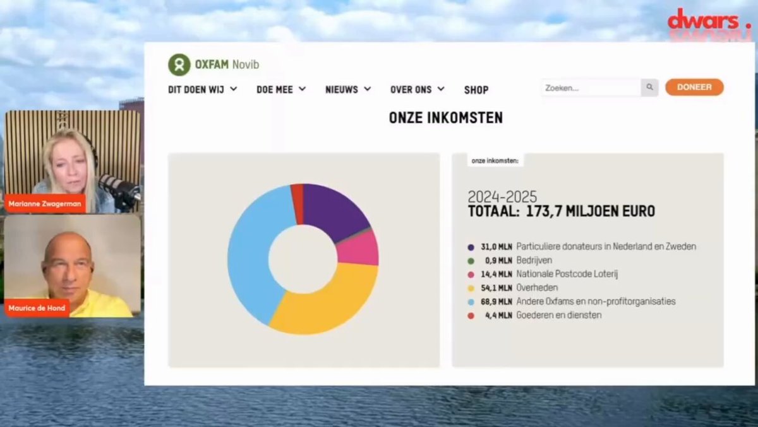The image size is (758, 427).
Task: Click the '4,4 MLN' value
Action: (x=498, y=315)
